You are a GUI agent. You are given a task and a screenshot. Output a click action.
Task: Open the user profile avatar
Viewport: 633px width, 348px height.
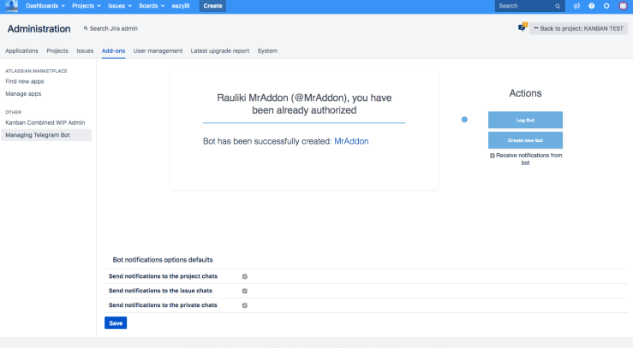click(x=622, y=6)
